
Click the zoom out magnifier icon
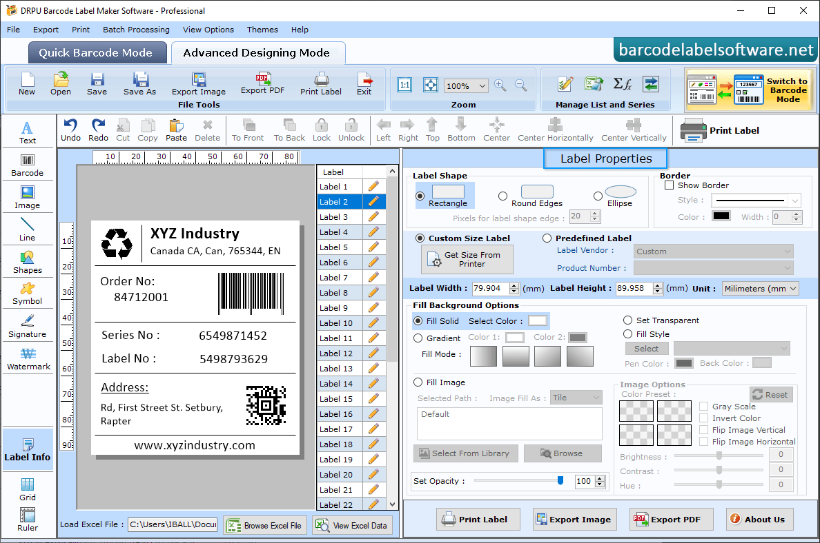click(x=521, y=85)
